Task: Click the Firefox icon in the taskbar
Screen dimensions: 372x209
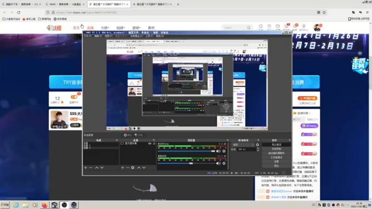Action: [45, 205]
